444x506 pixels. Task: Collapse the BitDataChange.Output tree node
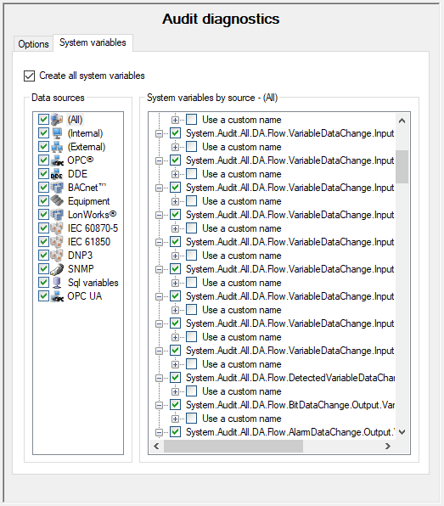[x=159, y=405]
